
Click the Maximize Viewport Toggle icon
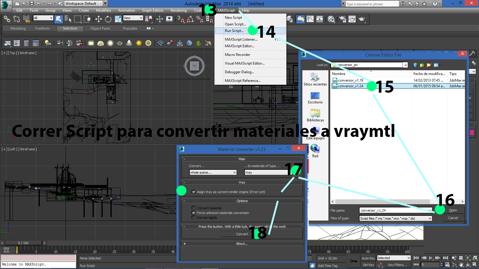point(475,265)
